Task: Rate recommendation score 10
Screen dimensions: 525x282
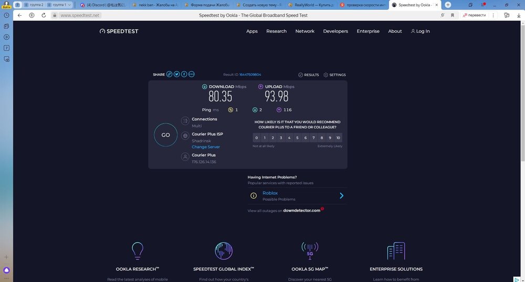Action: [x=338, y=138]
